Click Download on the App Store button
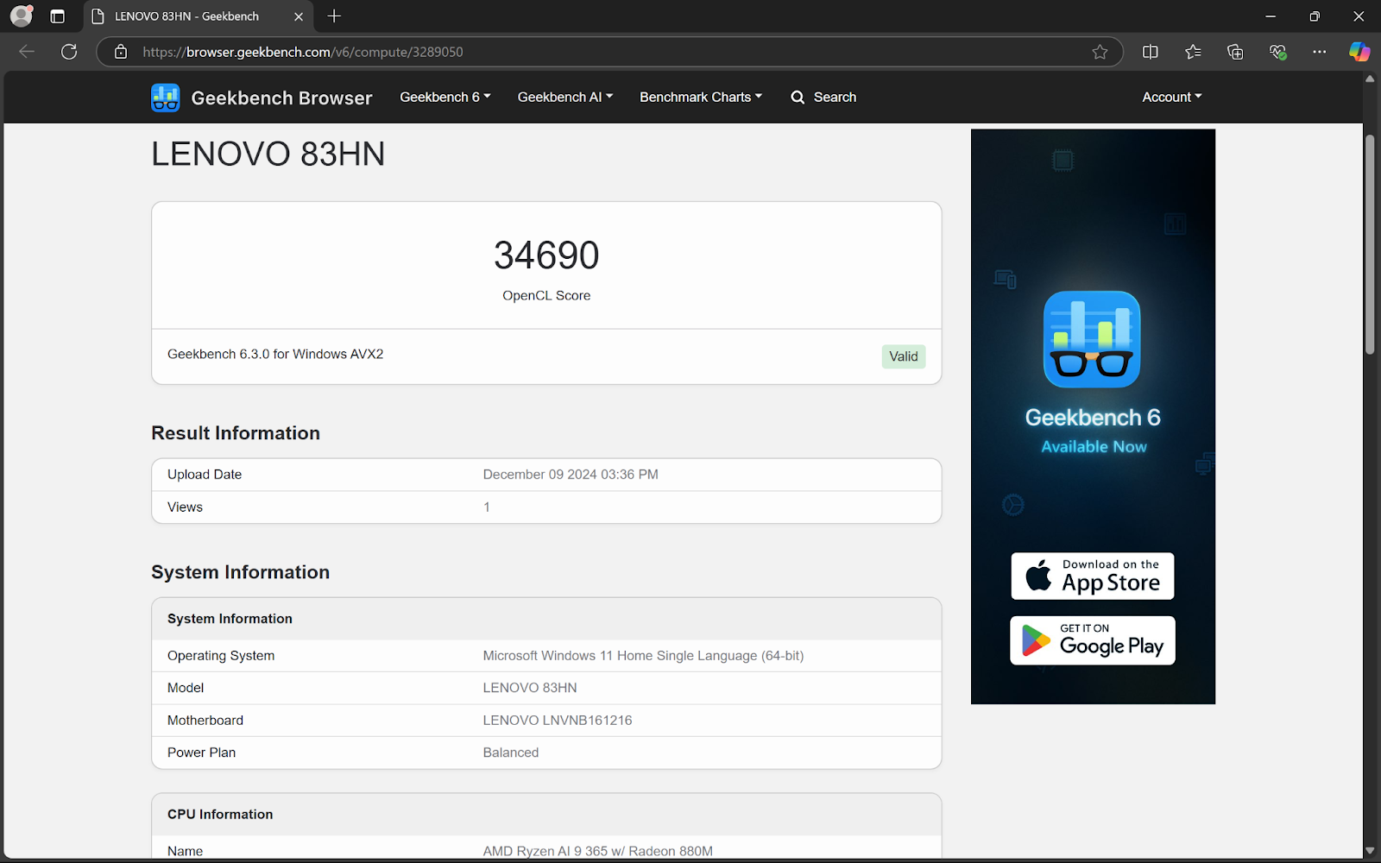Image resolution: width=1381 pixels, height=863 pixels. (x=1093, y=576)
